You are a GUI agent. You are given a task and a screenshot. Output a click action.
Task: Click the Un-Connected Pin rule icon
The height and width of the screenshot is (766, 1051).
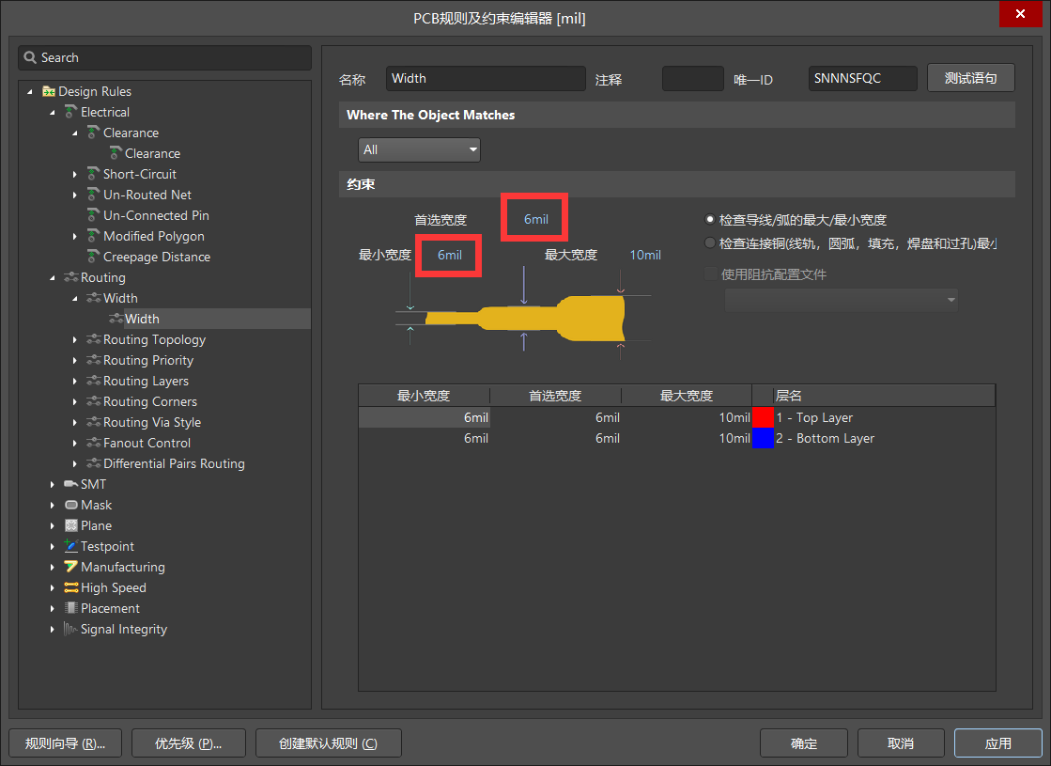[x=93, y=215]
